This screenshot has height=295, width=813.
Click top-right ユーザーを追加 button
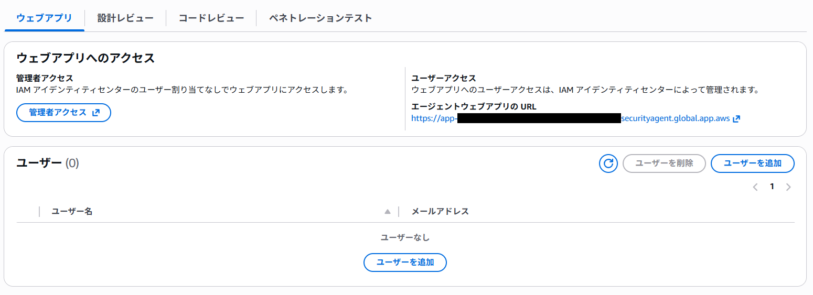coord(752,163)
